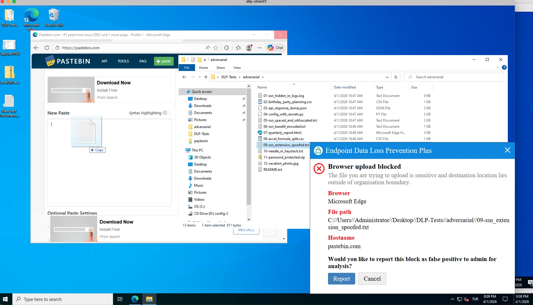Switch to the Share ribbon tab

[221, 68]
